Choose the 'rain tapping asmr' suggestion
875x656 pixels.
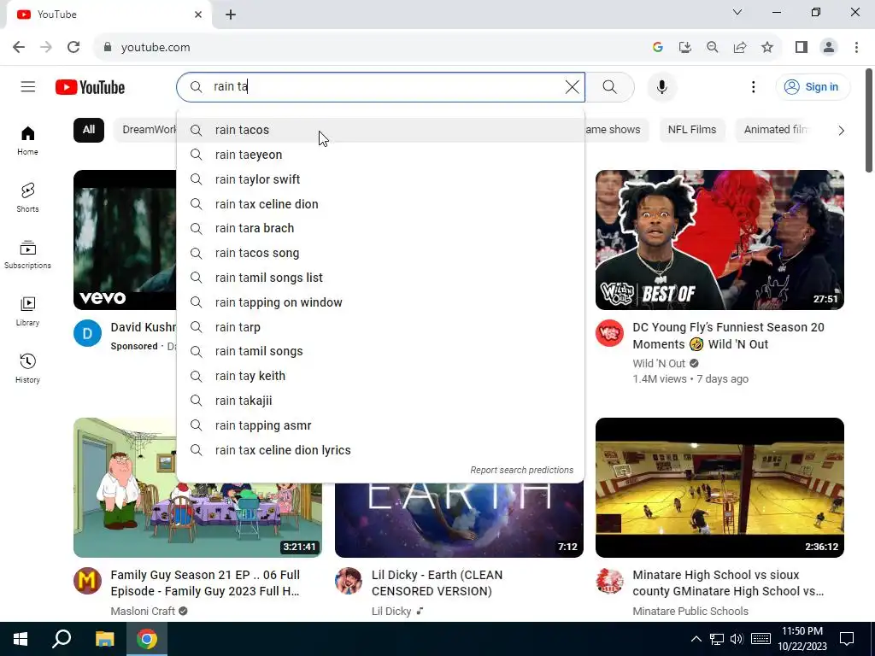coord(380,425)
